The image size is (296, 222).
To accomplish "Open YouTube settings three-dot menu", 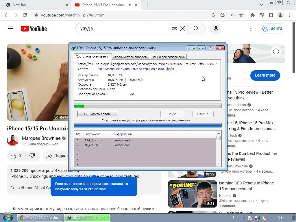I will (251, 29).
